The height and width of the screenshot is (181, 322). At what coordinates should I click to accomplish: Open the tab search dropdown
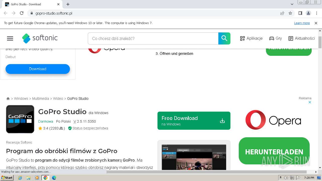(292, 4)
